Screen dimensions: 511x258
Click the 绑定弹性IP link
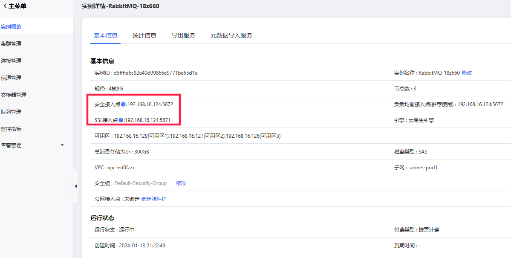click(154, 199)
